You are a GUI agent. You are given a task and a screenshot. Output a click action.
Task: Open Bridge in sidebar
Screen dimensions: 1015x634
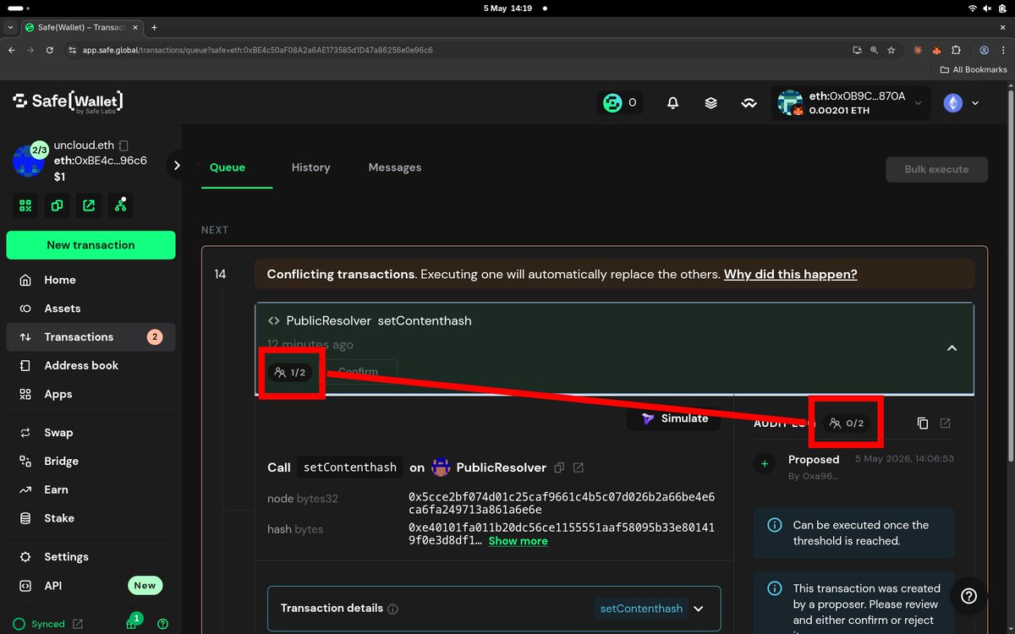pos(91,461)
